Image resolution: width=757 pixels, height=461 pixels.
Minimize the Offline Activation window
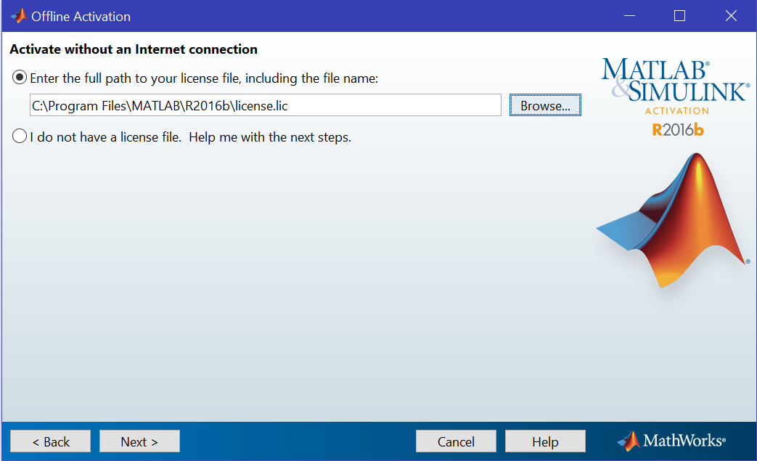tap(629, 16)
